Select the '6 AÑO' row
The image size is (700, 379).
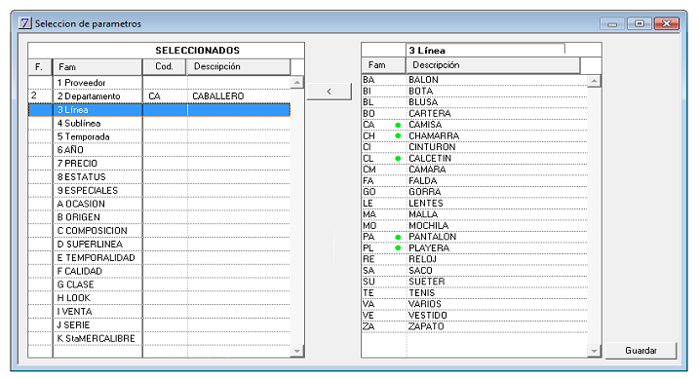coord(159,150)
